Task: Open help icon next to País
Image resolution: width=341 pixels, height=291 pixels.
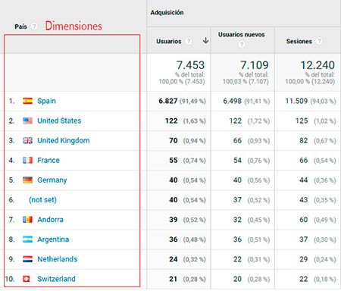Action: point(34,27)
